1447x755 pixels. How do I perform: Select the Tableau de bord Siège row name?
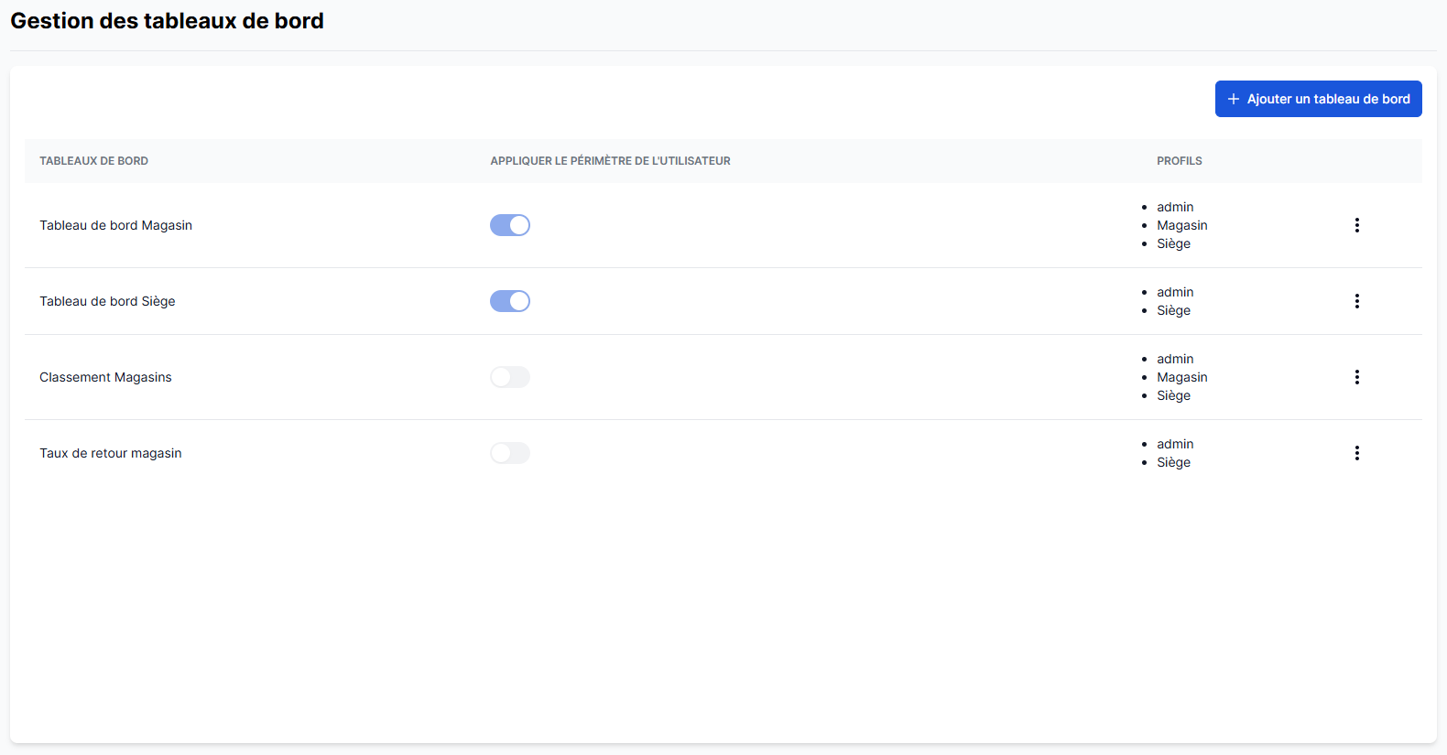click(107, 301)
